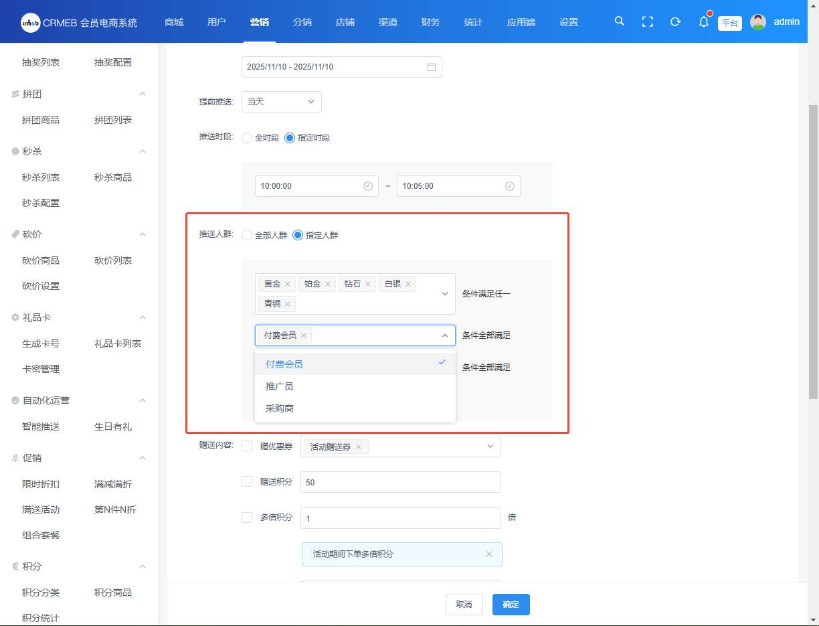Viewport: 819px width, 626px height.
Task: Dismiss the 活动期间下单多倍积分 notice
Action: pyautogui.click(x=489, y=554)
